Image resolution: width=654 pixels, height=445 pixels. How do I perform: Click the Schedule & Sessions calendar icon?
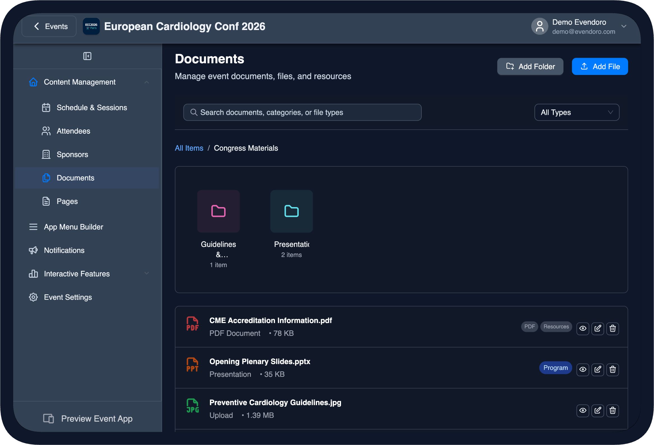(x=46, y=108)
